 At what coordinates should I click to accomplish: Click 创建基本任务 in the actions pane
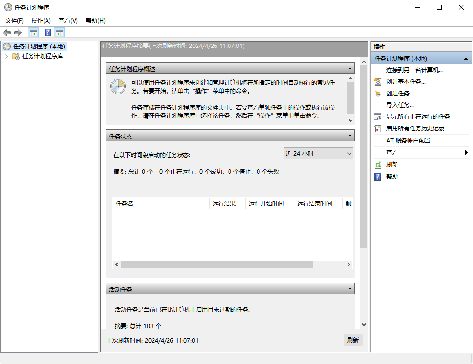point(406,81)
